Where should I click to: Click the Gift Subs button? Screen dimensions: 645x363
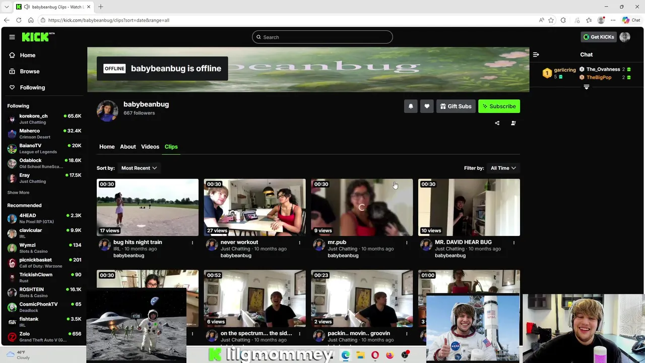456,106
